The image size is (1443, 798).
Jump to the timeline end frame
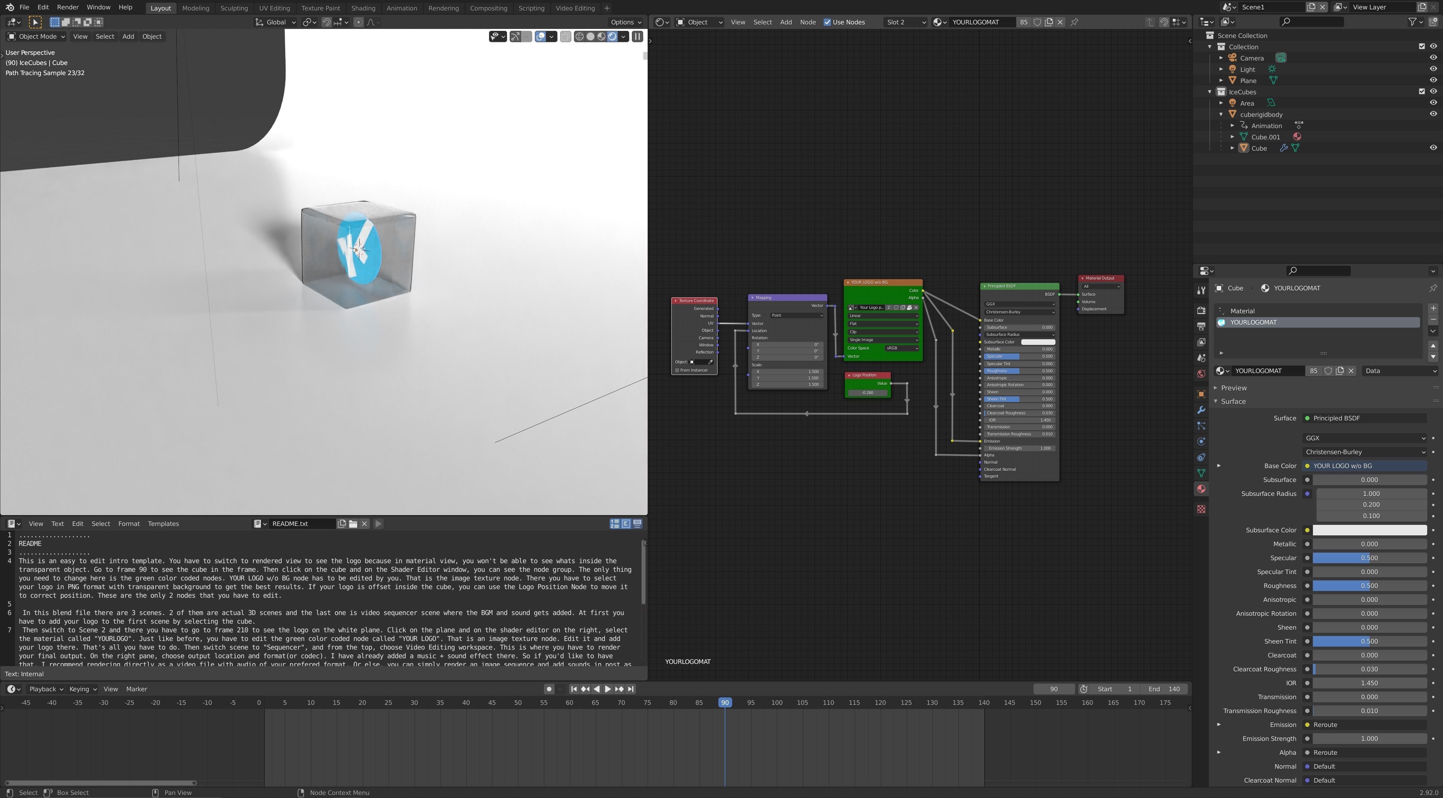click(x=631, y=689)
